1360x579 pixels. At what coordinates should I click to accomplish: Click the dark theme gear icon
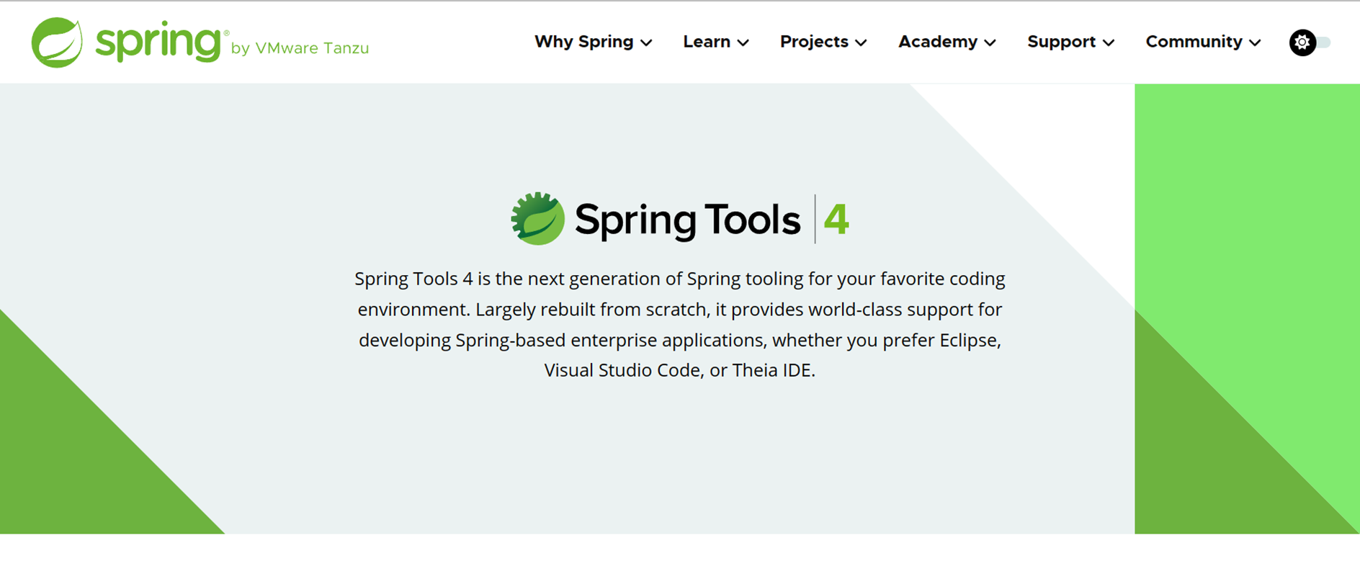pos(1302,42)
